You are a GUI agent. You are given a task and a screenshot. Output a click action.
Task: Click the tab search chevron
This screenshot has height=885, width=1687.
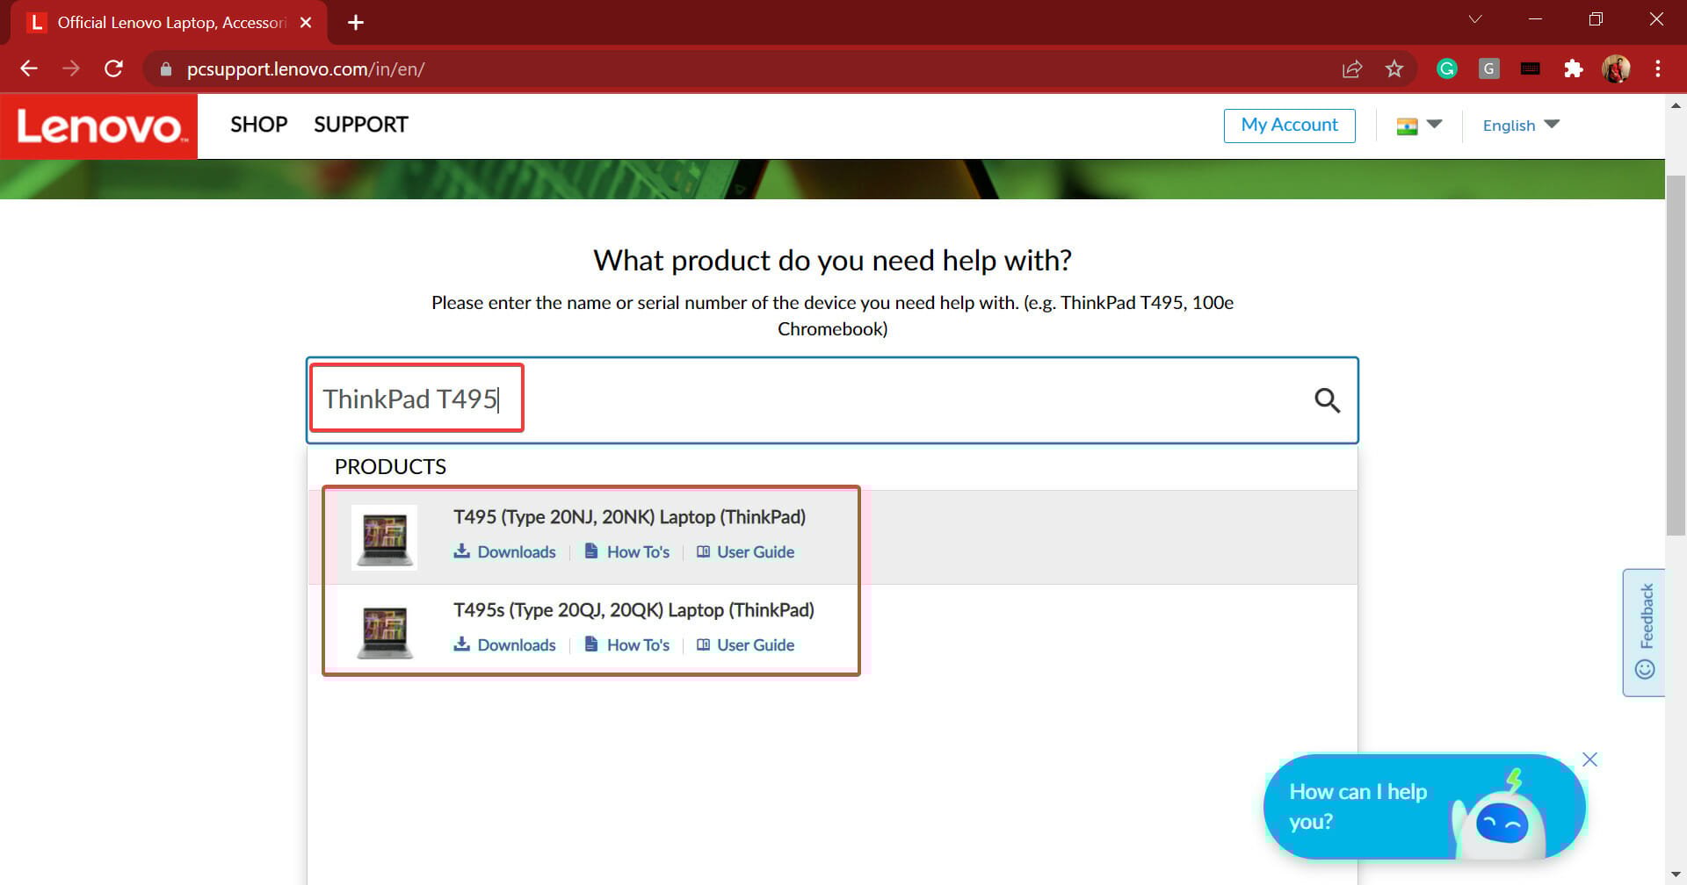point(1475,18)
